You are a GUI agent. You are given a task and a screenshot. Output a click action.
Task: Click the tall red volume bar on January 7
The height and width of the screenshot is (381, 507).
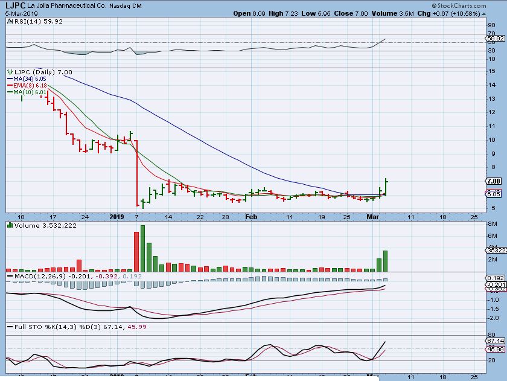[x=136, y=252]
